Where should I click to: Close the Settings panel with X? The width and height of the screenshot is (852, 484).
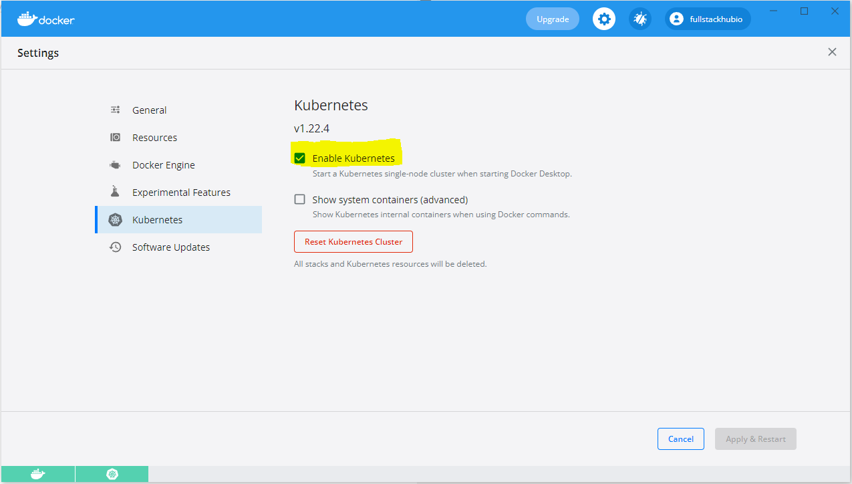[832, 52]
